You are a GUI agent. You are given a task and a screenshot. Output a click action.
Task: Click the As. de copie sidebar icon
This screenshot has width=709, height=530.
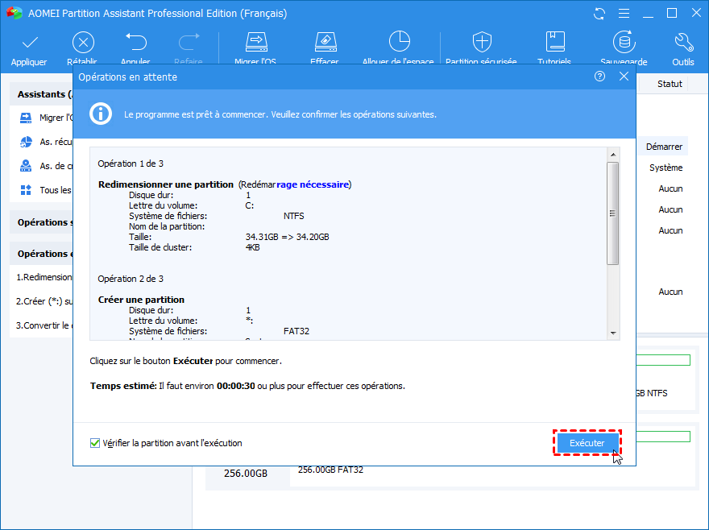pos(26,166)
